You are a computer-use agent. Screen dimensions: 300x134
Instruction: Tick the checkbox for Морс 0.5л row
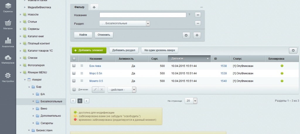tap(74, 73)
